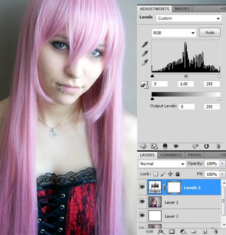226x235 pixels.
Task: Open the Opacity slider arrow
Action: 222,163
